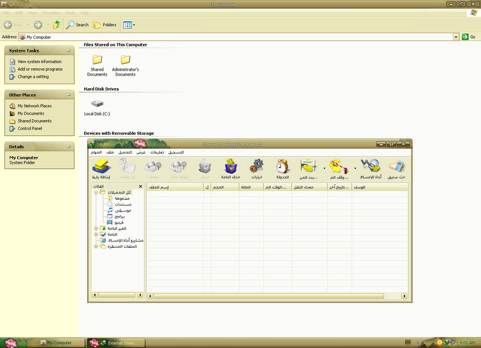Open IDM Options (خيارات) gear icon
The width and height of the screenshot is (481, 348).
pos(257,166)
